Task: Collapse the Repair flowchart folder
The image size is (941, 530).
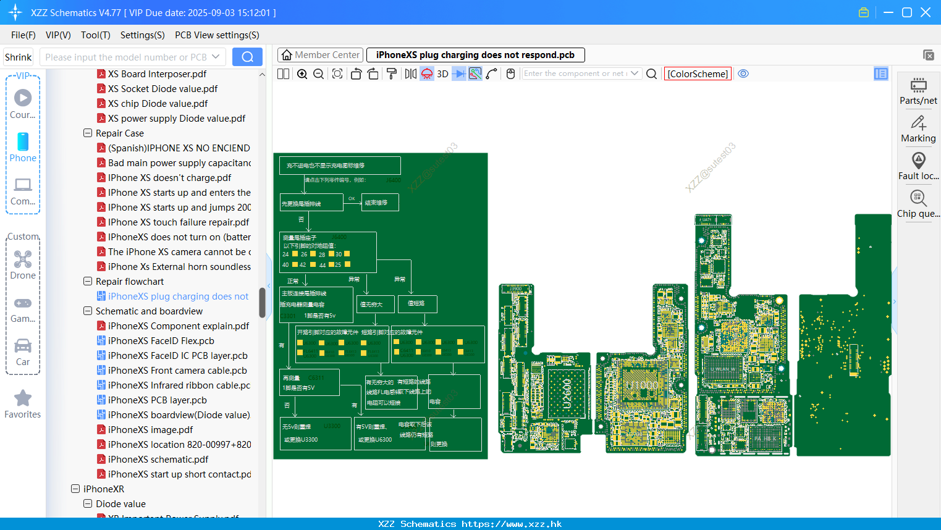Action: click(x=88, y=281)
